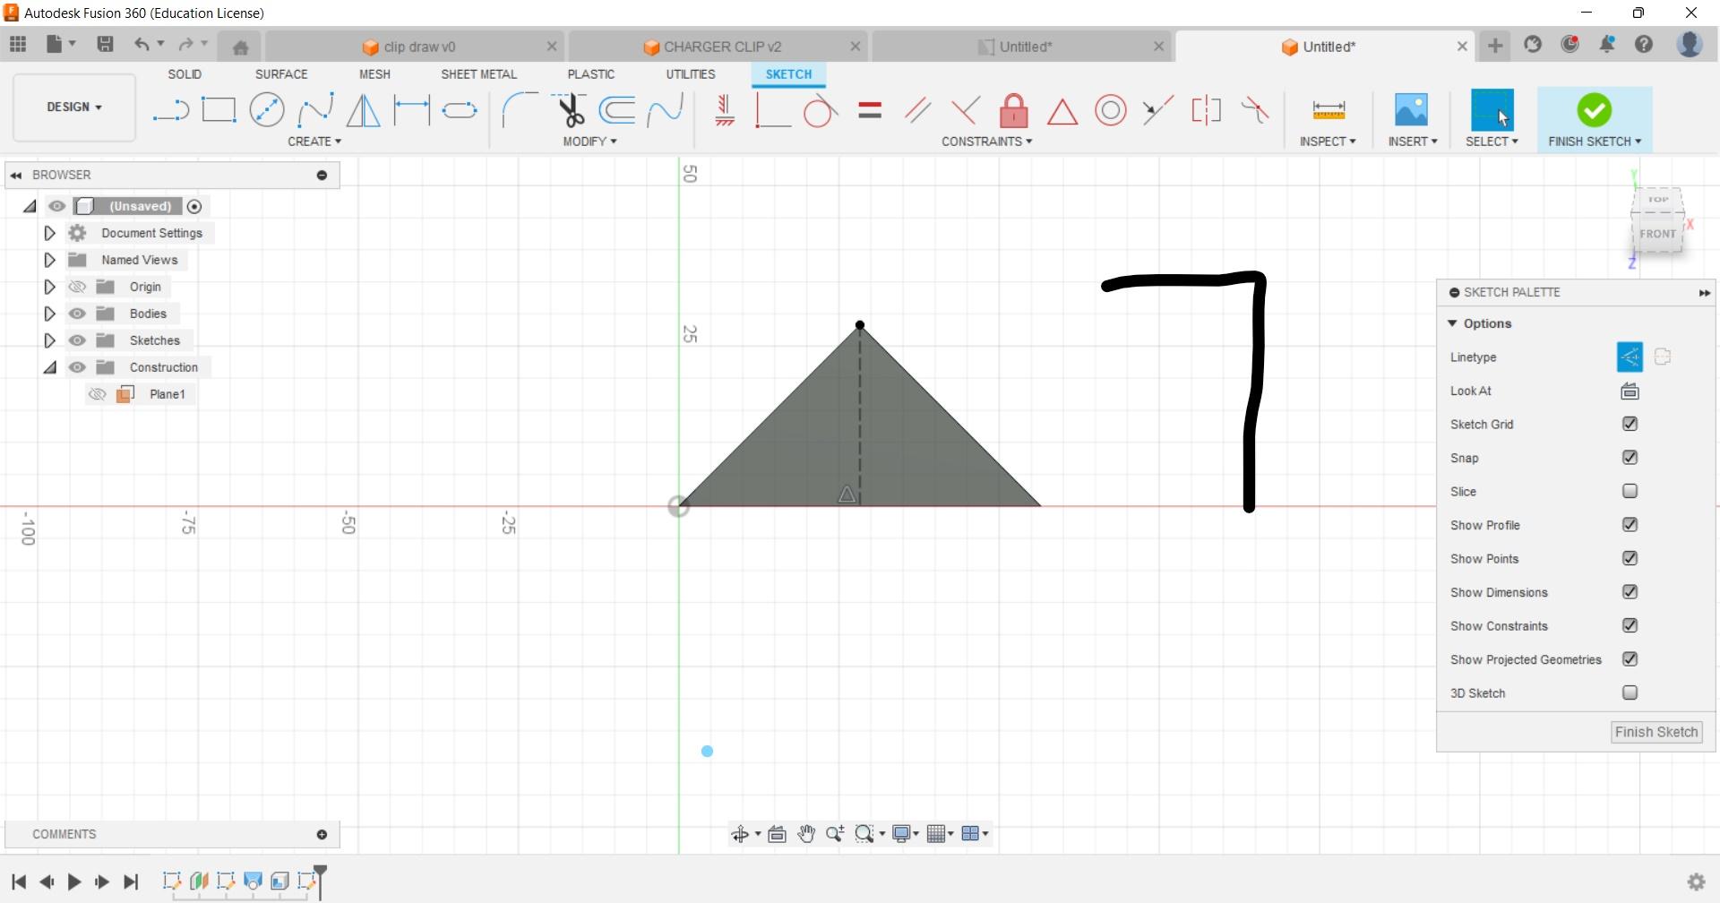Click the Insert image icon under INSERT
This screenshot has height=903, width=1720.
(1412, 109)
